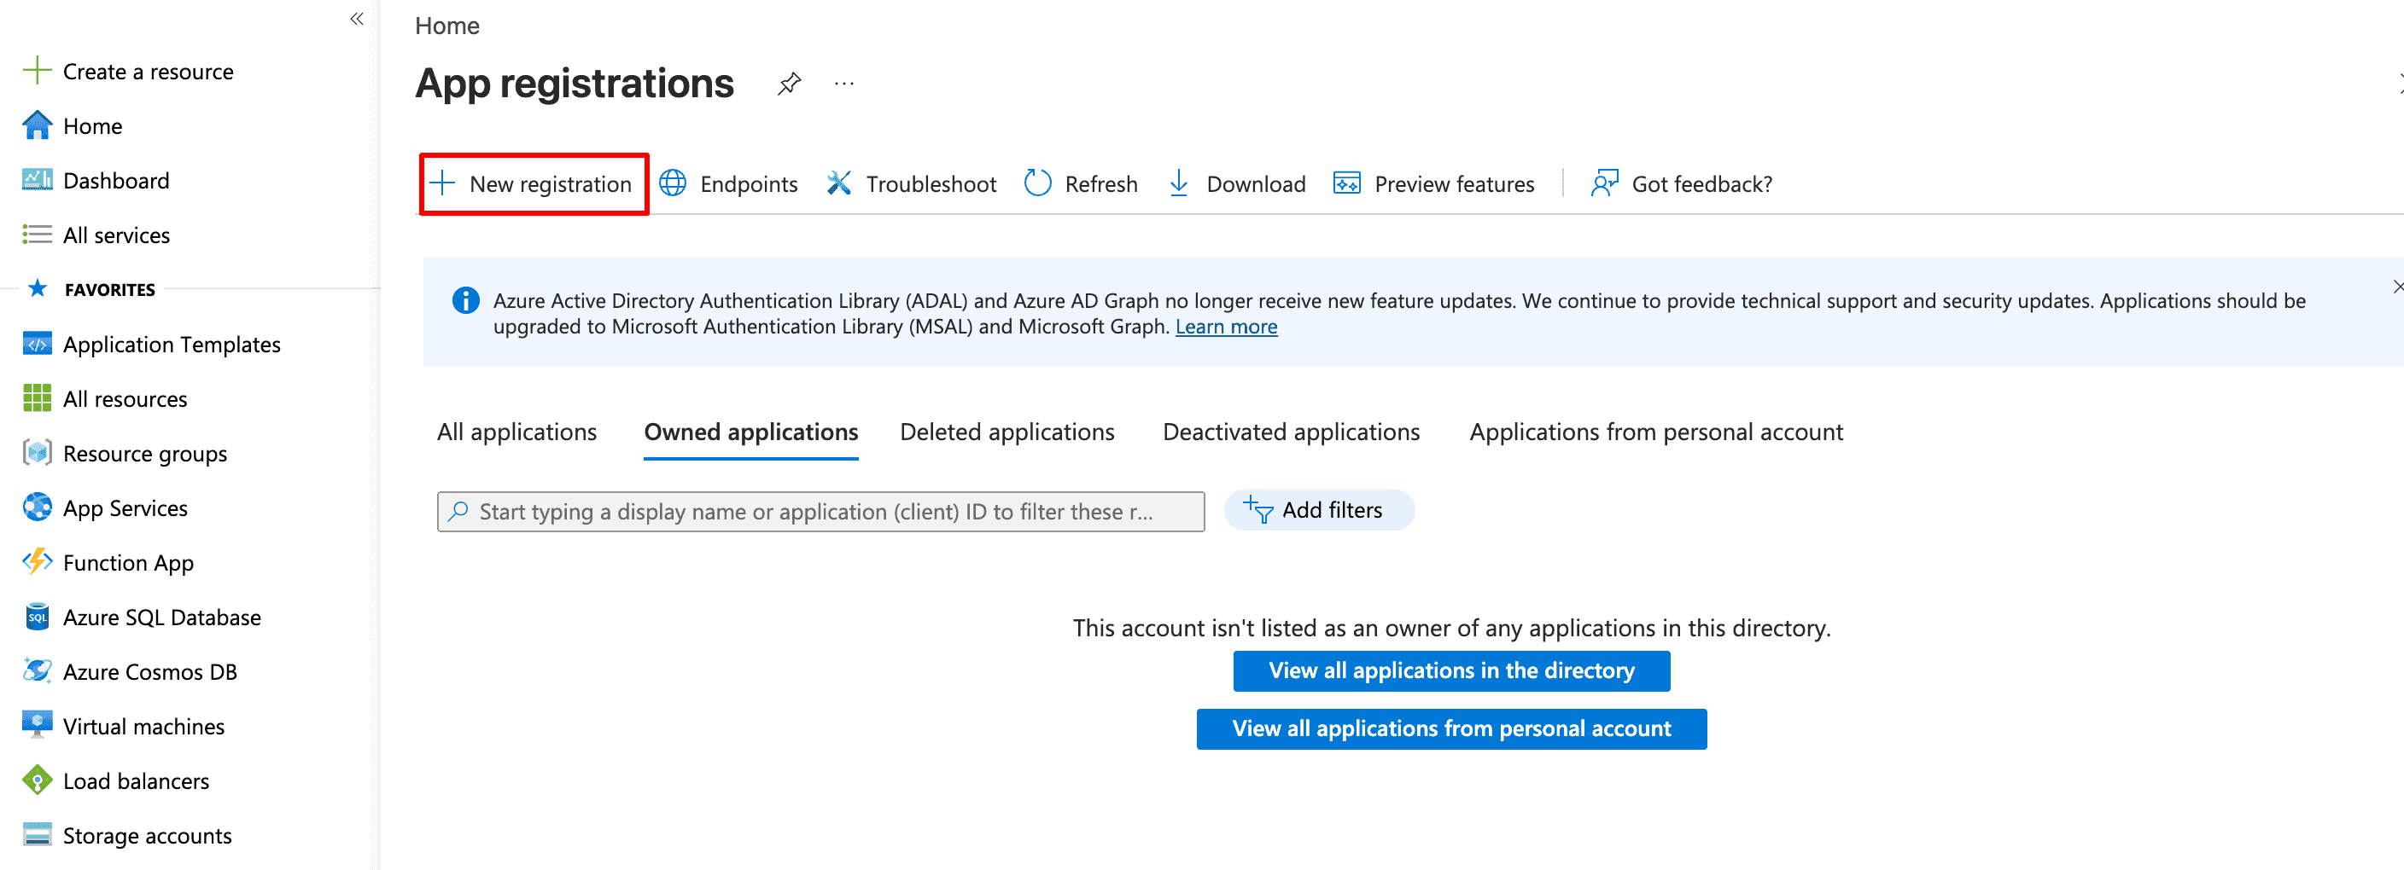Click the Preview features label
This screenshot has height=870, width=2404.
click(1454, 183)
